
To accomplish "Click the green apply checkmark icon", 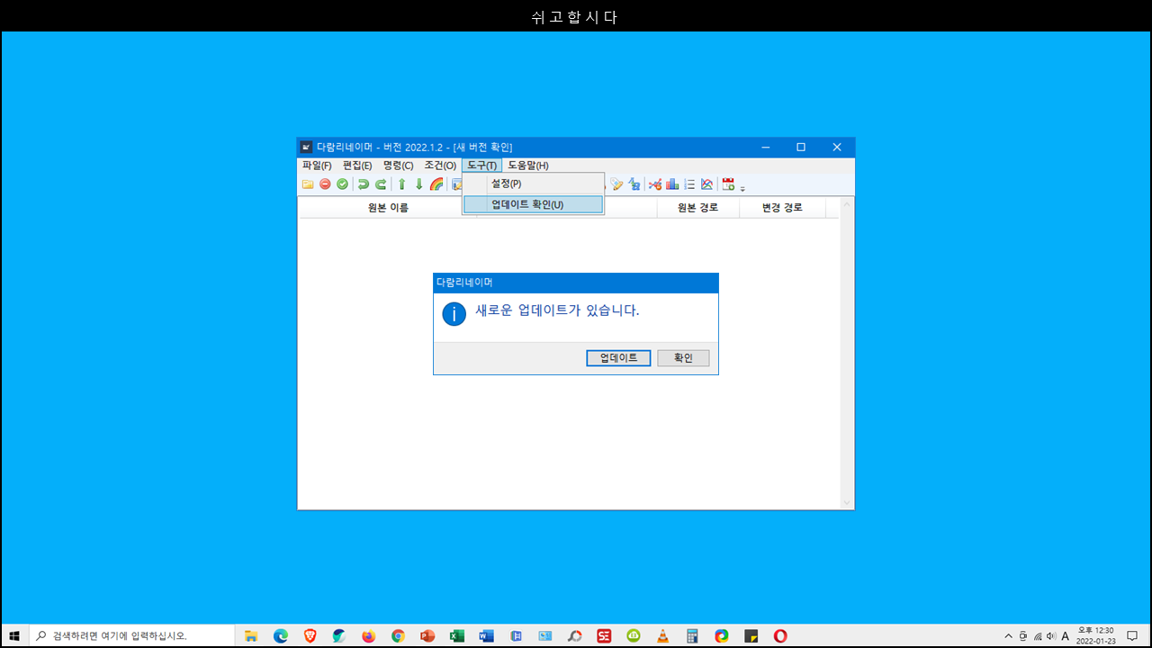I will [x=342, y=184].
